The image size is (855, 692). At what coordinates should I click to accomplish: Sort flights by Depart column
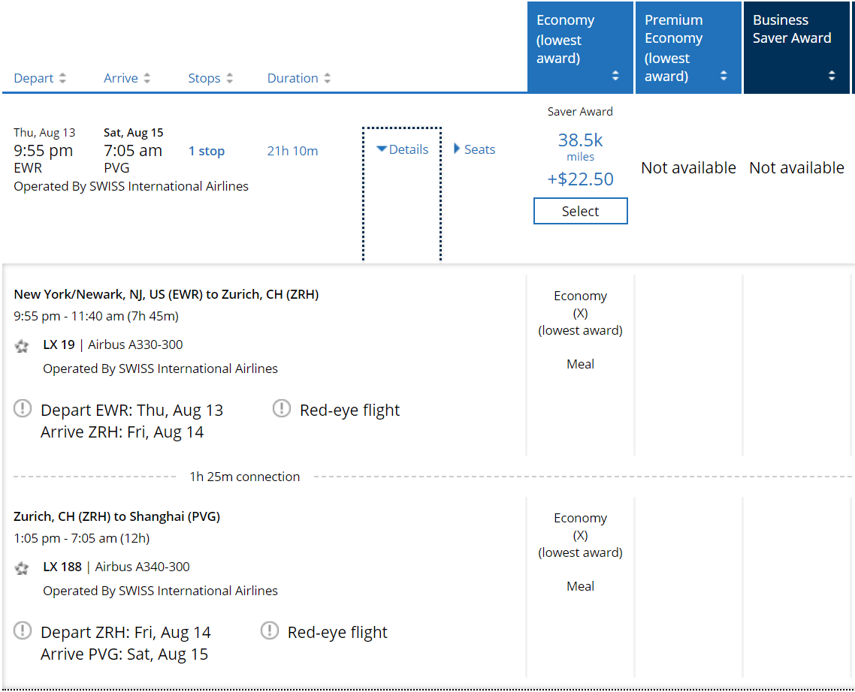[40, 78]
